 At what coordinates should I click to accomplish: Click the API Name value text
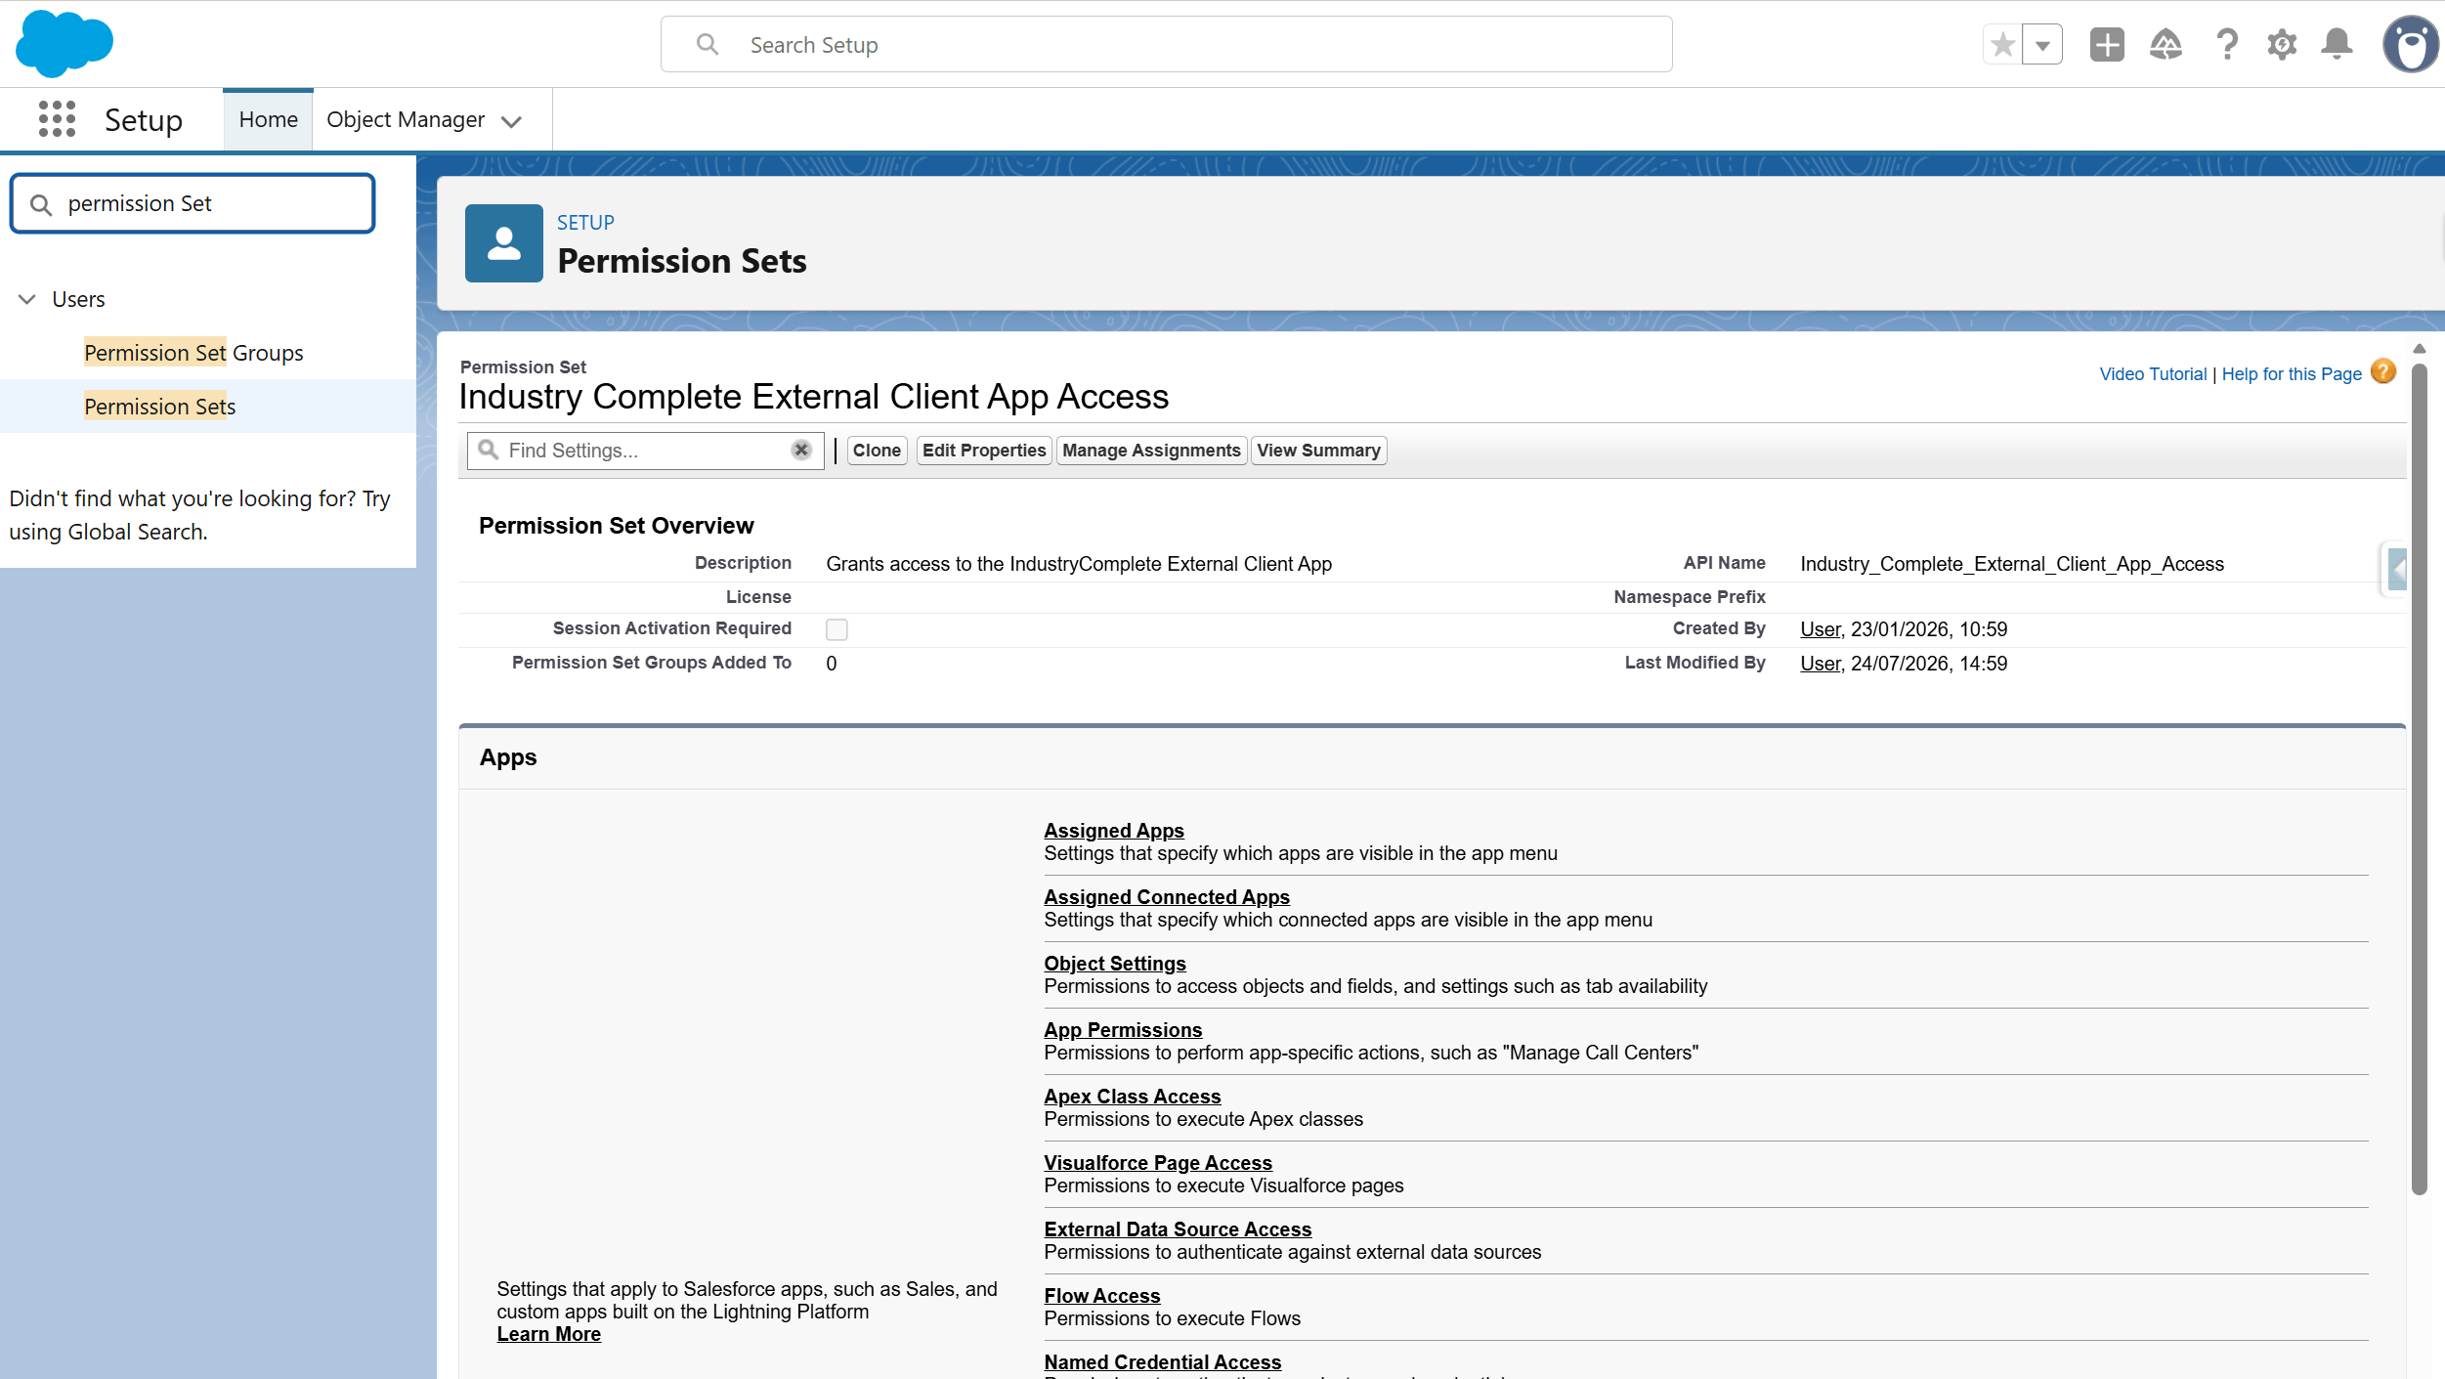coord(2012,564)
